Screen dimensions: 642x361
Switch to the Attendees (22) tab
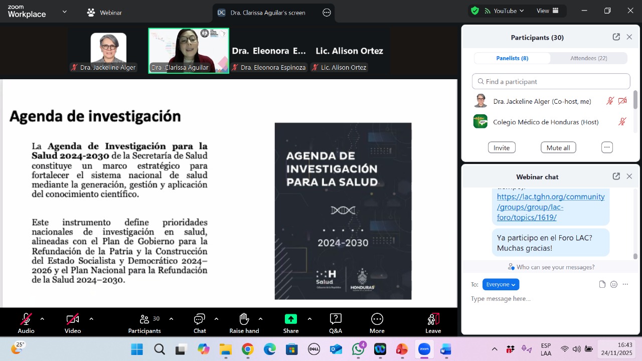588,58
